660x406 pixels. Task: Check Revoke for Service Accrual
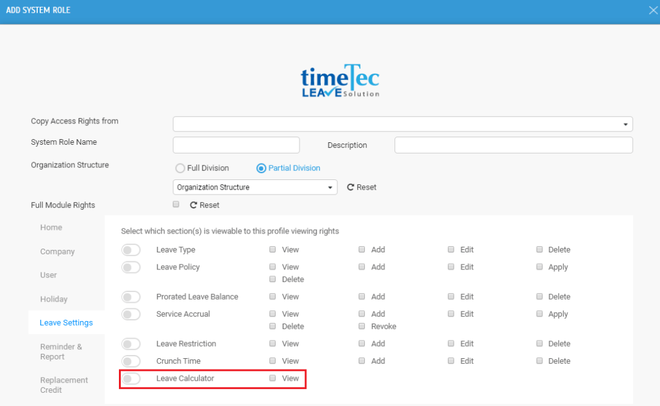coord(362,326)
